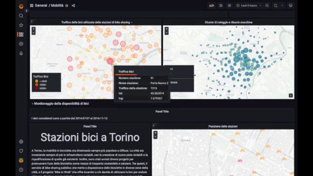Click the pink bike icon on stations map

tap(240, 160)
